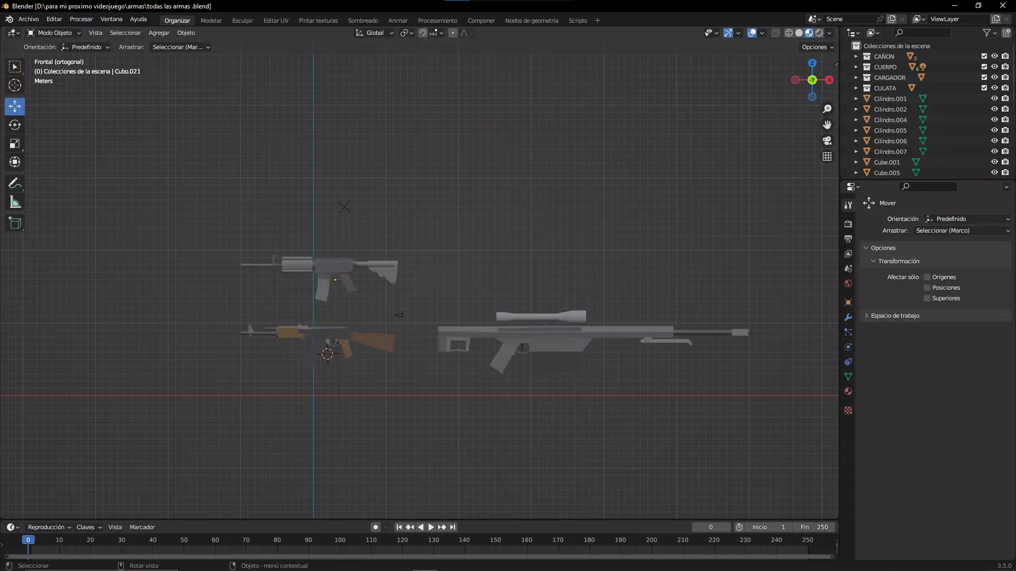Select the Scale tool icon
This screenshot has width=1016, height=571.
tap(15, 144)
